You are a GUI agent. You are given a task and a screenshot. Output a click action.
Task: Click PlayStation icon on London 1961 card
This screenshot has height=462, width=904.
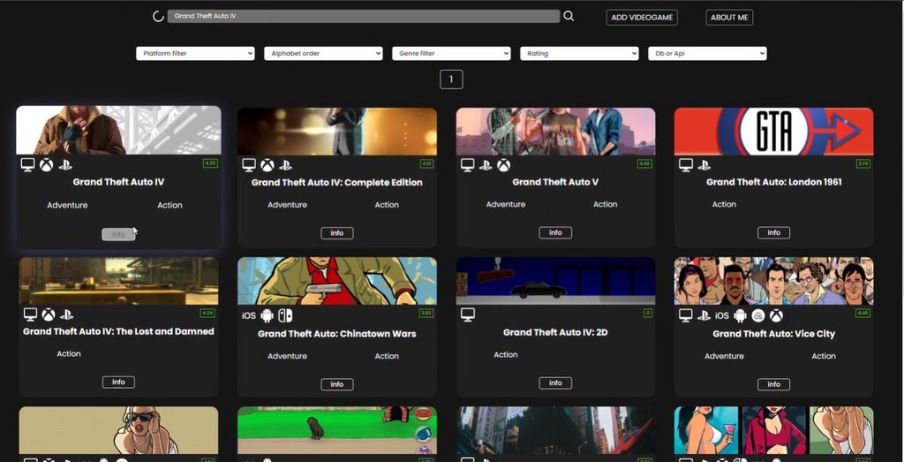(x=704, y=165)
